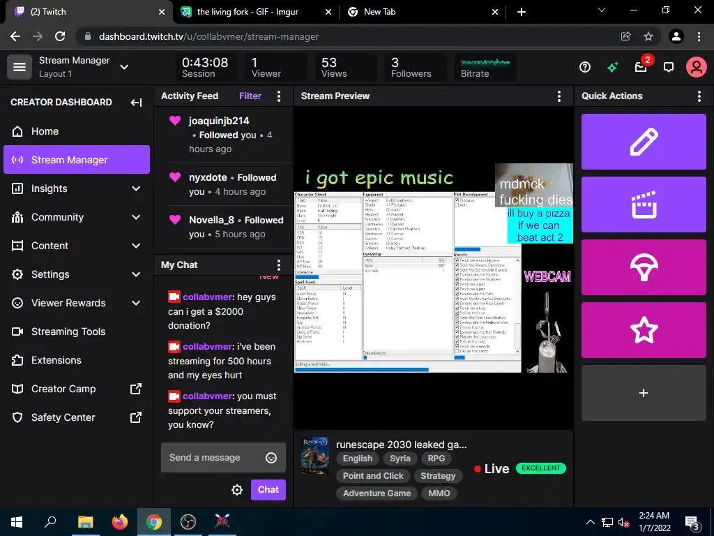Show hidden system tray icons
This screenshot has width=714, height=536.
point(590,522)
